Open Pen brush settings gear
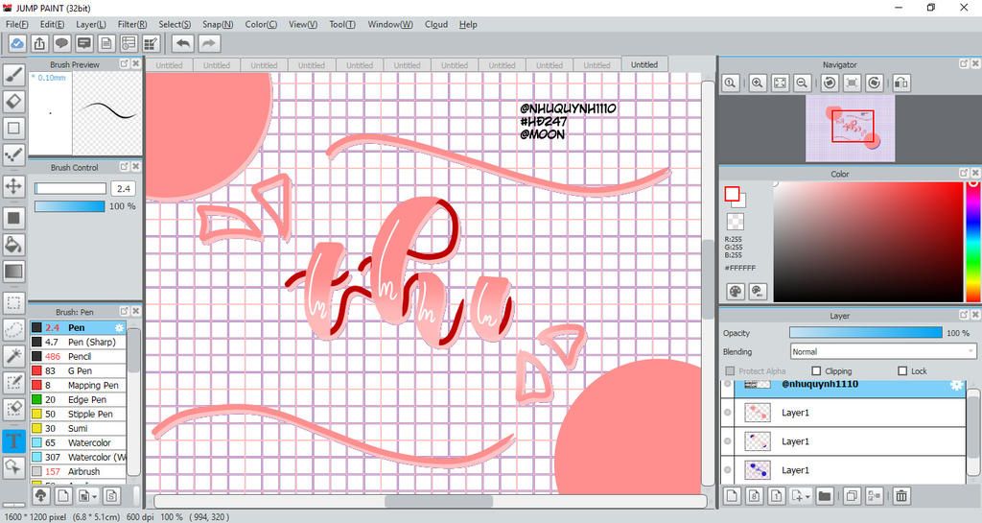 (119, 327)
